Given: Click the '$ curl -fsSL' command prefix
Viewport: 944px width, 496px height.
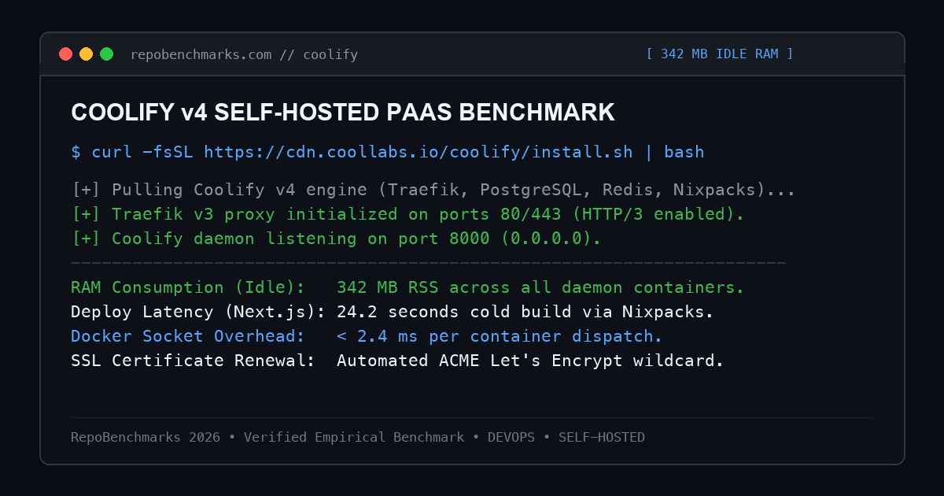Looking at the screenshot, I should click(x=132, y=152).
